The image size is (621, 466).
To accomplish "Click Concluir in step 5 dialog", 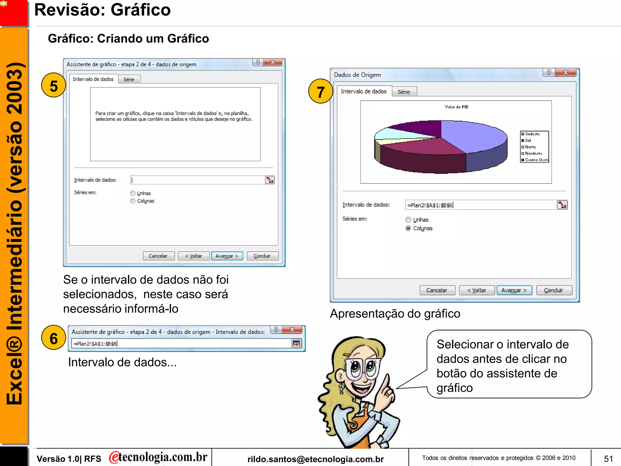I will coord(262,256).
